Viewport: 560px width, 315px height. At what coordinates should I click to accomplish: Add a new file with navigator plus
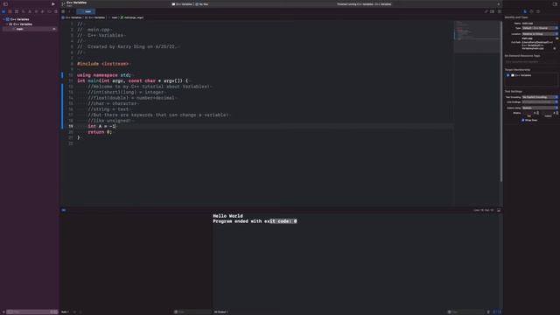[x=3, y=311]
